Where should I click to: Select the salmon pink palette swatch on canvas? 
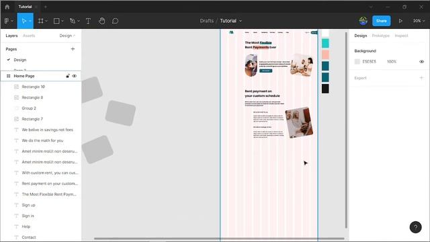(x=325, y=54)
